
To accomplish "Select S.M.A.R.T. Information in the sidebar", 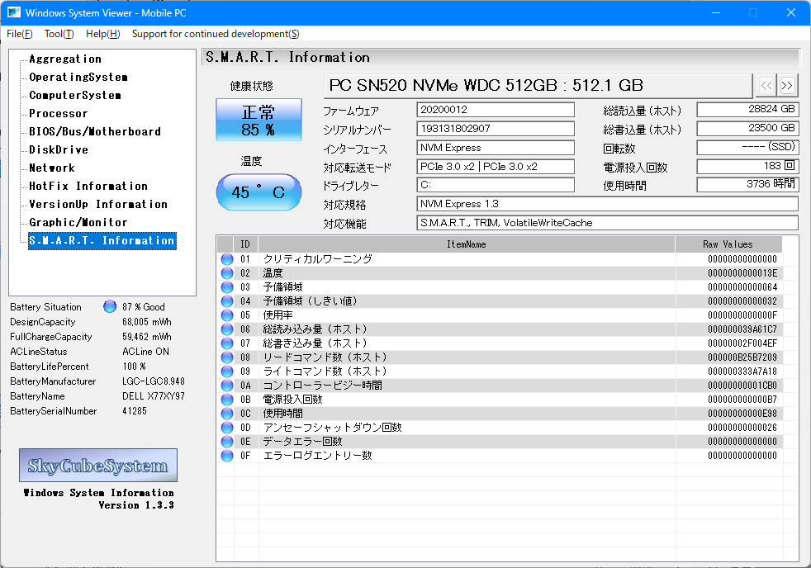I will (102, 240).
